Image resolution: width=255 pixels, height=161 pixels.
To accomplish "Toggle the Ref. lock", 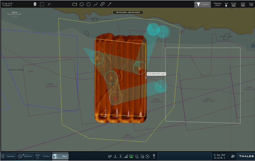I will pos(226,4).
